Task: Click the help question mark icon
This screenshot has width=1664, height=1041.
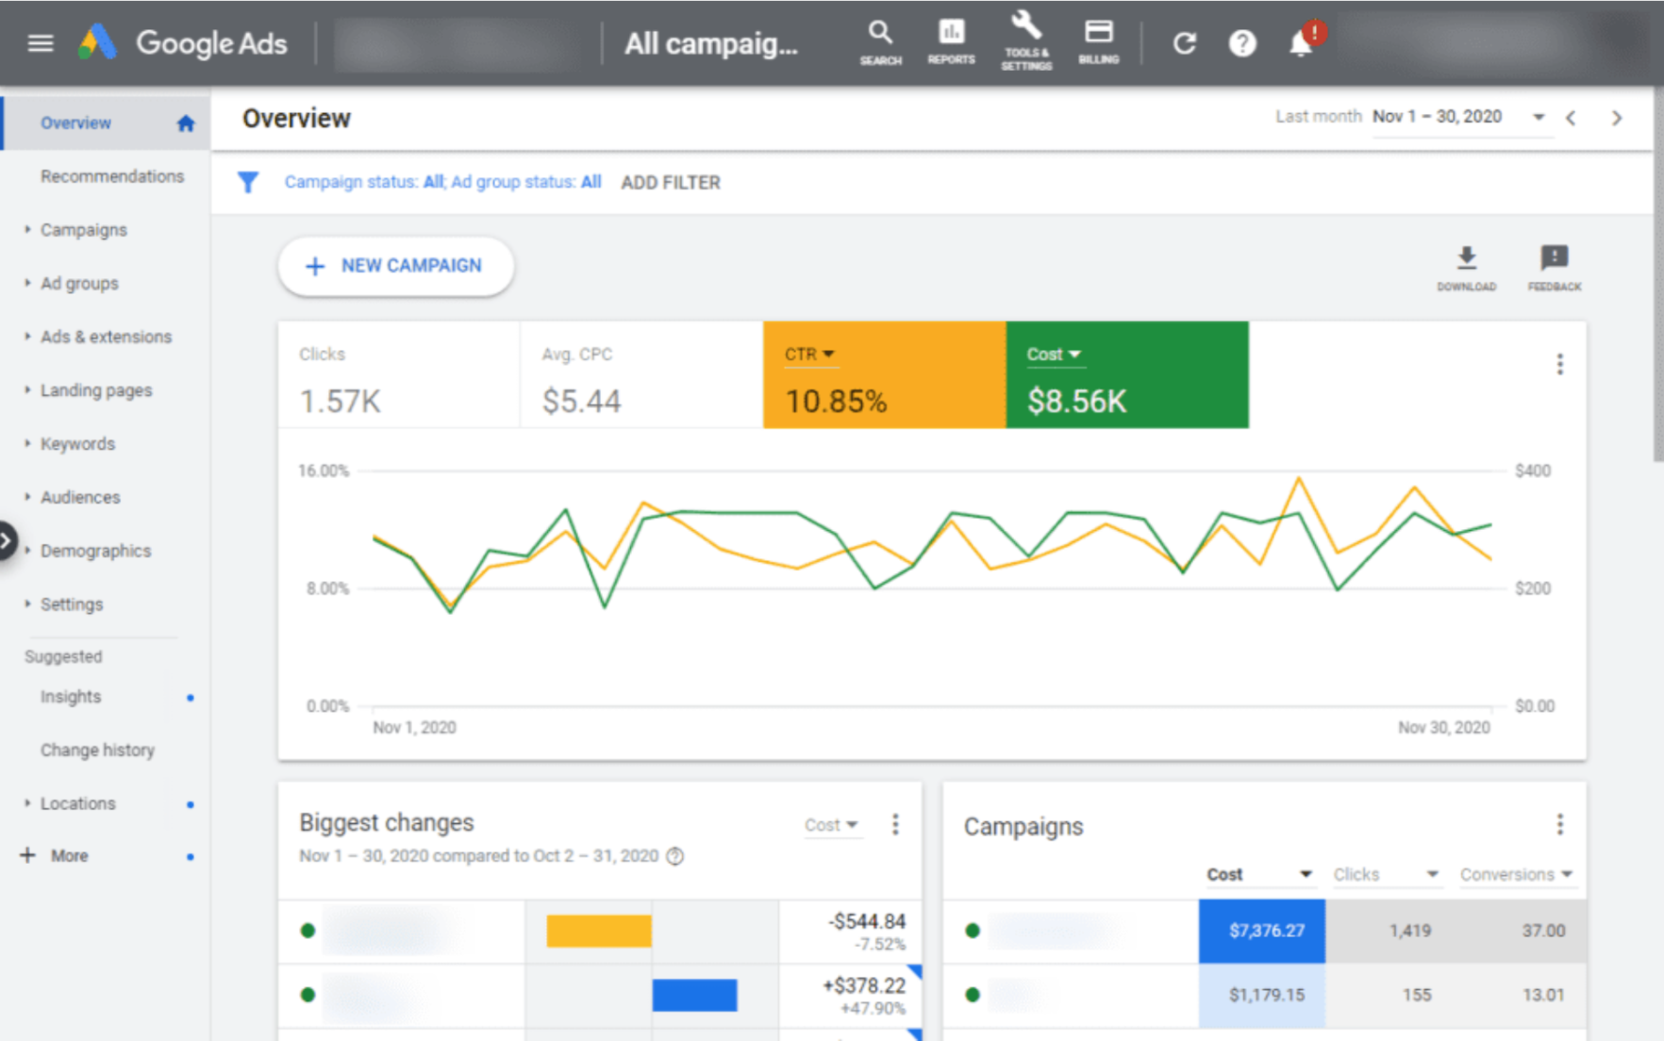Action: [x=1242, y=43]
